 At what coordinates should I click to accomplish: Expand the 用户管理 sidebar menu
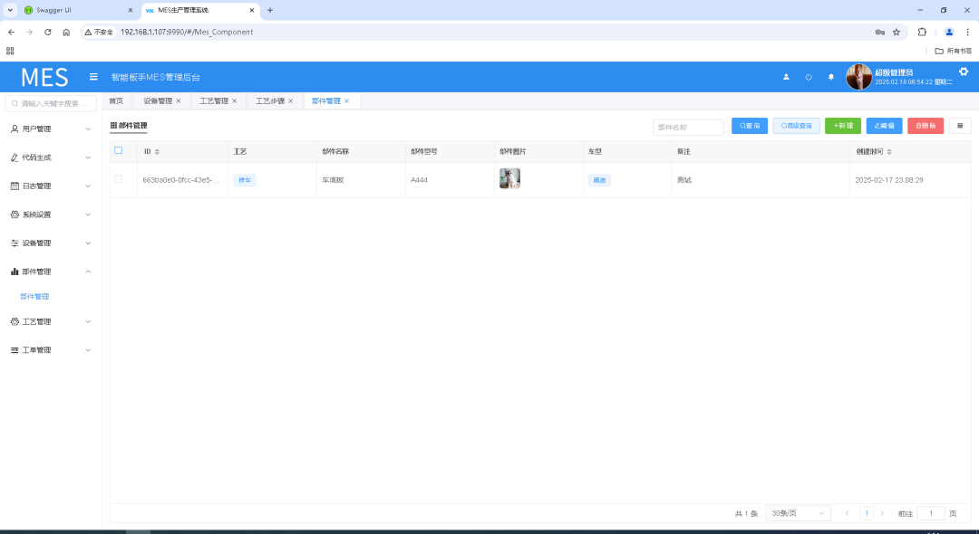click(51, 129)
